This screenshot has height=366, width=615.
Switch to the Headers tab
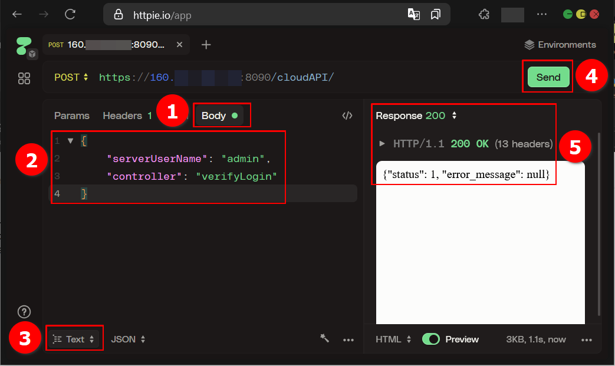[x=127, y=116]
